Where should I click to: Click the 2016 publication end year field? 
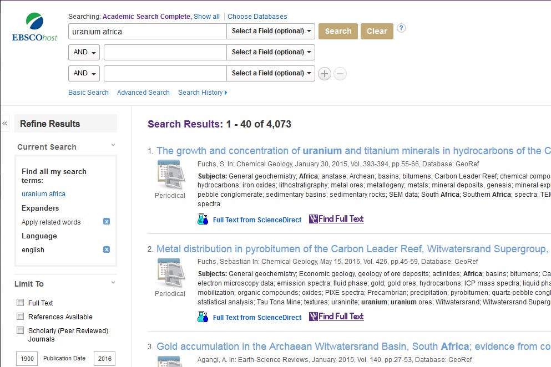tap(105, 359)
